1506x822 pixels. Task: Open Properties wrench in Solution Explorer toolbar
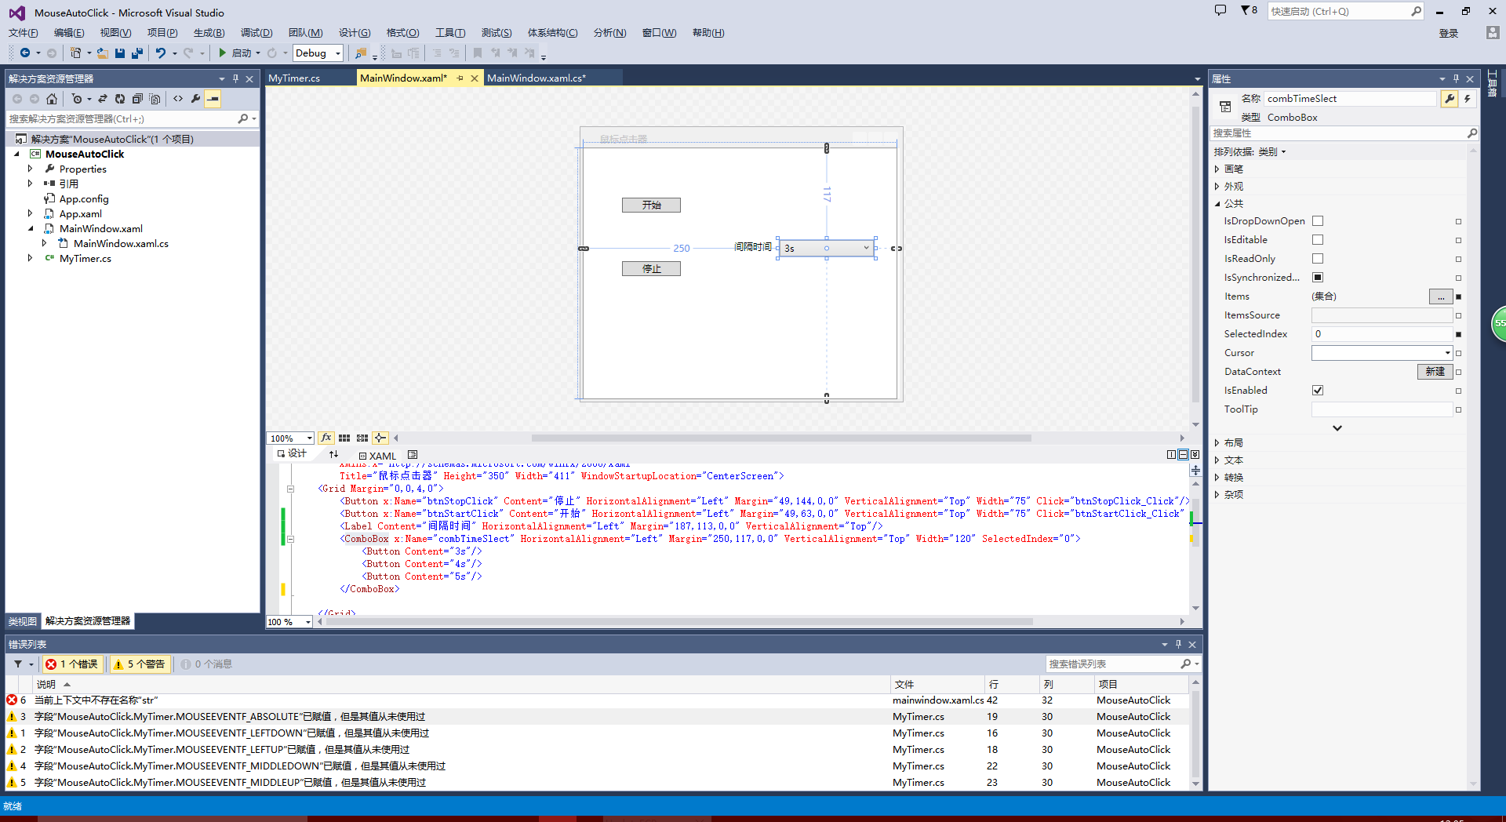[x=195, y=99]
